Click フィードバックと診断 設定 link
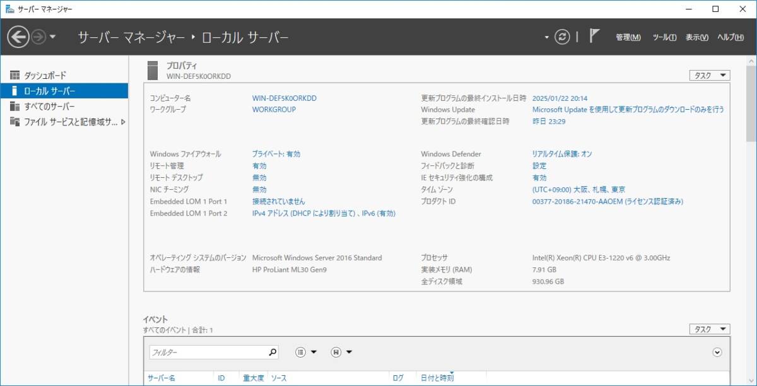The height and width of the screenshot is (386, 757). tap(539, 166)
